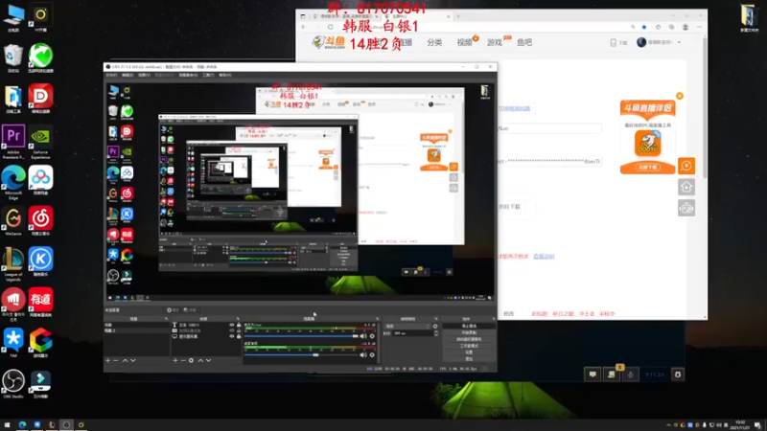Close the Douyu live companion ad
Screen dimensions: 767x431
click(680, 96)
